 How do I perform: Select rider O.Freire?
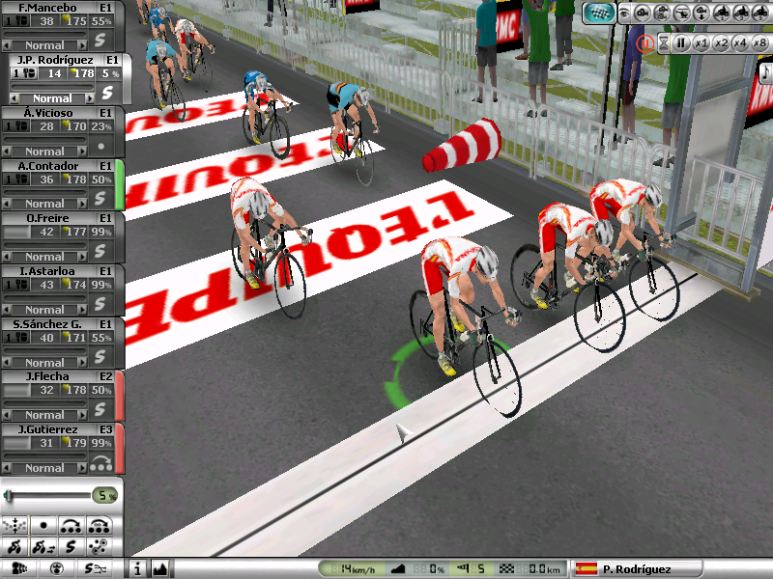pos(48,218)
